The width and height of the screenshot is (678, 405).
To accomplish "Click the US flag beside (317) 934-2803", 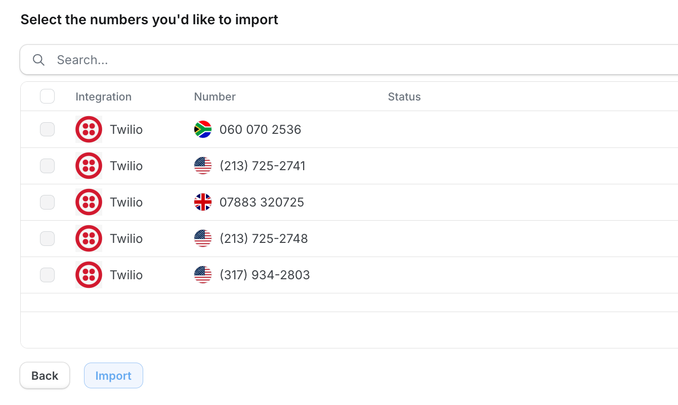I will coord(203,275).
